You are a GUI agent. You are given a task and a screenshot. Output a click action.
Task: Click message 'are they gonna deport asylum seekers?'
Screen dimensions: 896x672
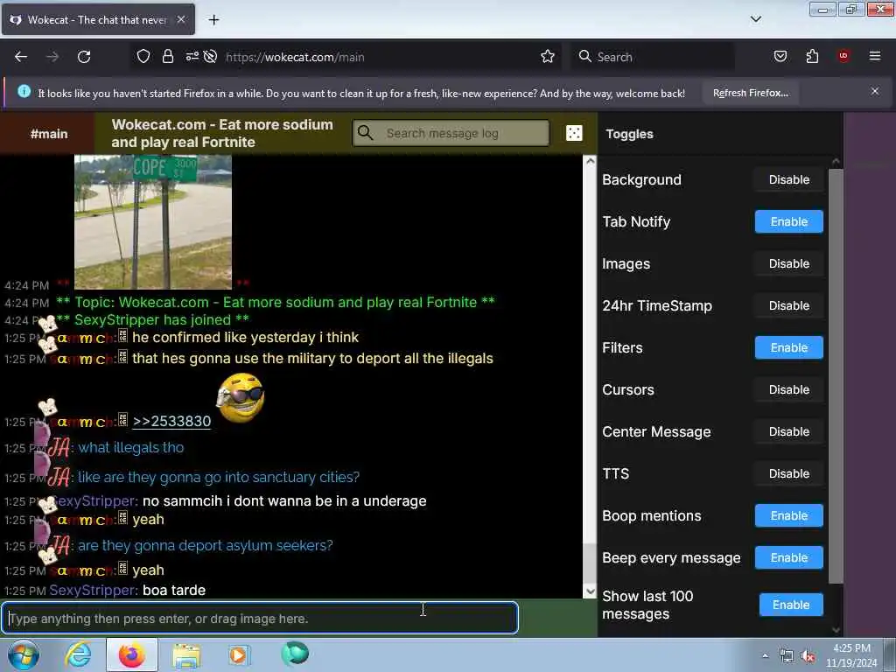coord(205,545)
